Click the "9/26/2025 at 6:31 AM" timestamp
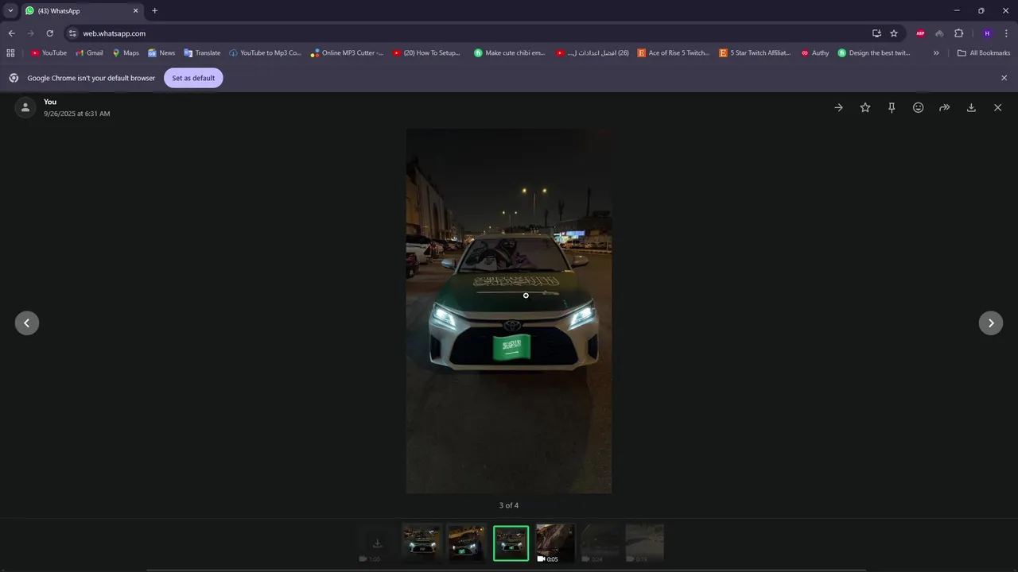The height and width of the screenshot is (572, 1018). (77, 114)
